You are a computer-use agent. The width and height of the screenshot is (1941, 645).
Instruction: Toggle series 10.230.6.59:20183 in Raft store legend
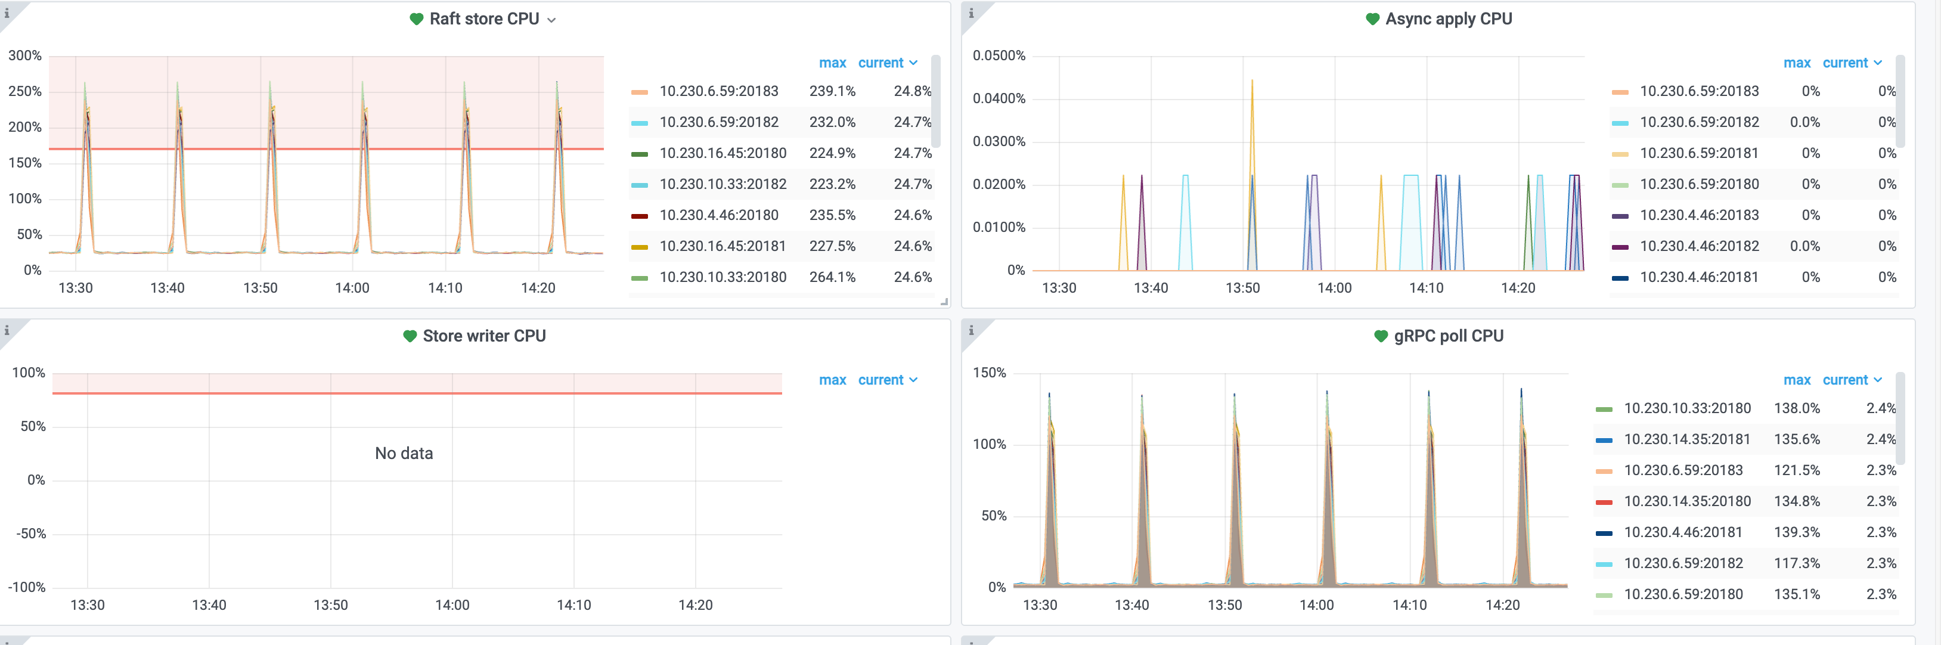(x=718, y=91)
